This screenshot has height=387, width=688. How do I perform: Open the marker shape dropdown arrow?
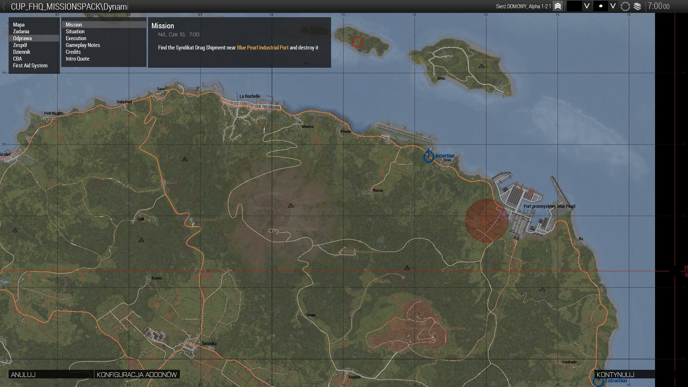click(x=613, y=6)
